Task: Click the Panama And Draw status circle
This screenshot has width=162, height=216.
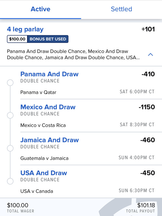Action: pos(10,83)
